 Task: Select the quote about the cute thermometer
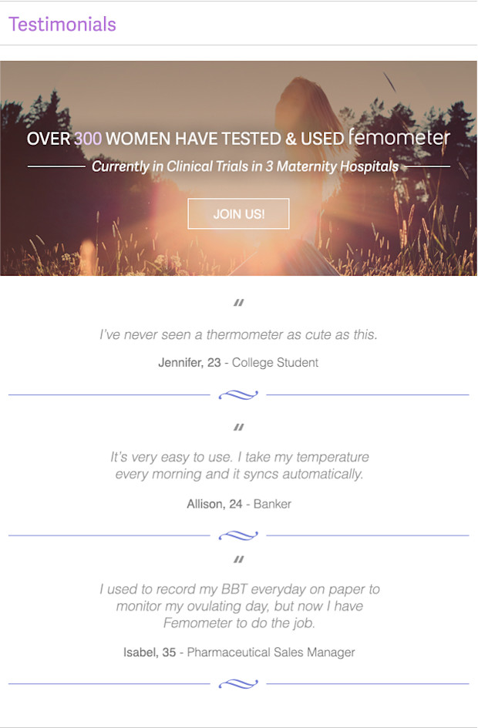(238, 334)
